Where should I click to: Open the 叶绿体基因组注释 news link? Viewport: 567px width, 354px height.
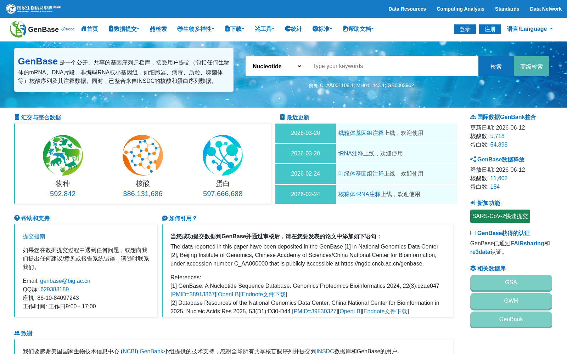pyautogui.click(x=361, y=173)
